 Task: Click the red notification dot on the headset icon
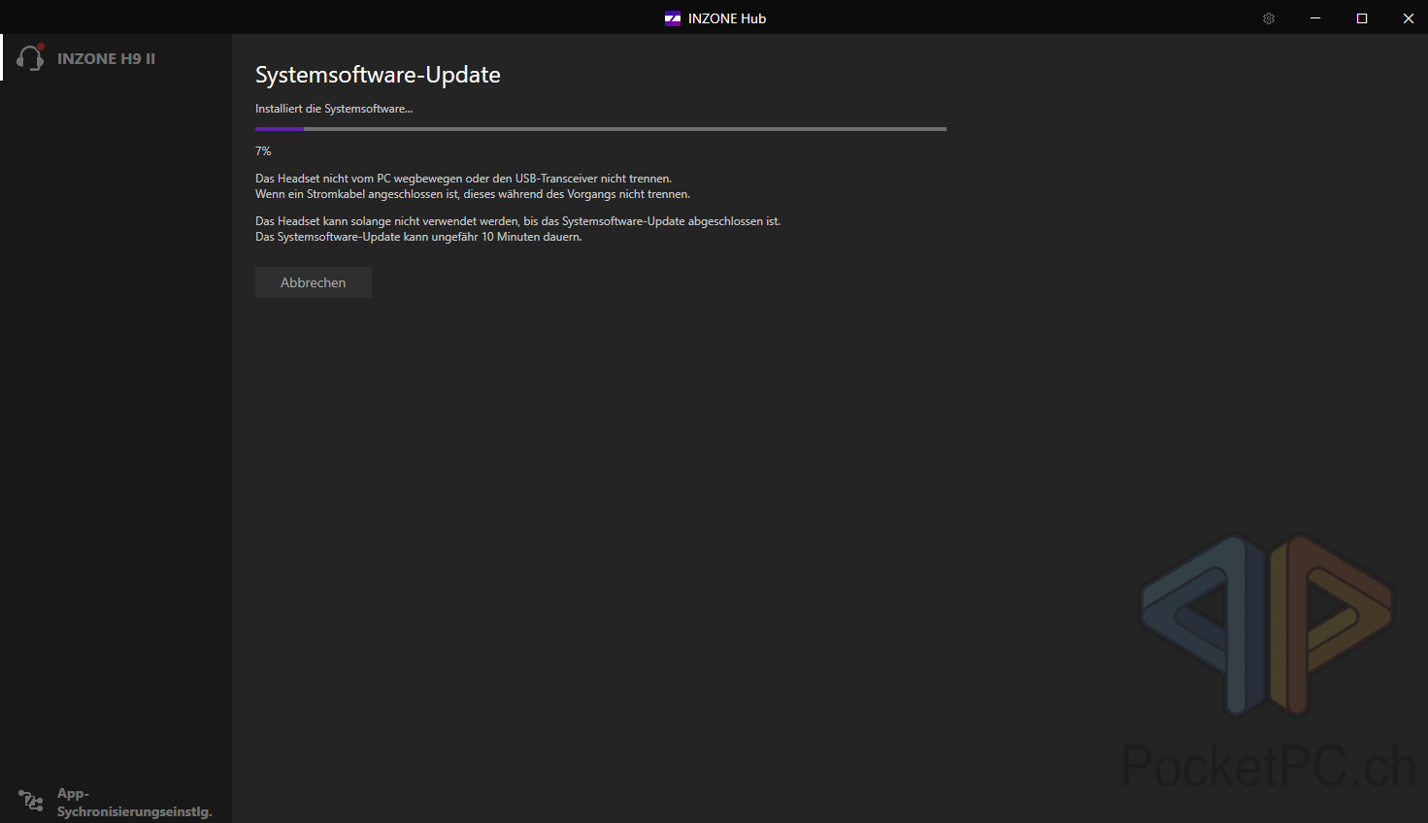pos(41,47)
